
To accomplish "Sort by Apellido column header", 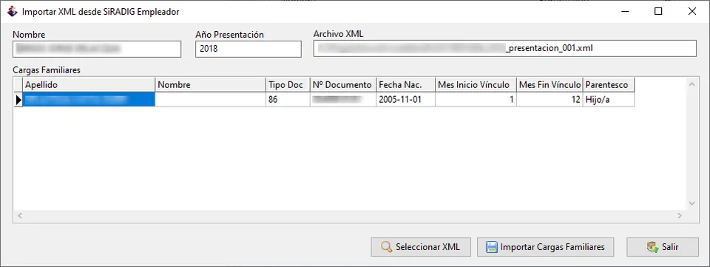I will [x=89, y=85].
